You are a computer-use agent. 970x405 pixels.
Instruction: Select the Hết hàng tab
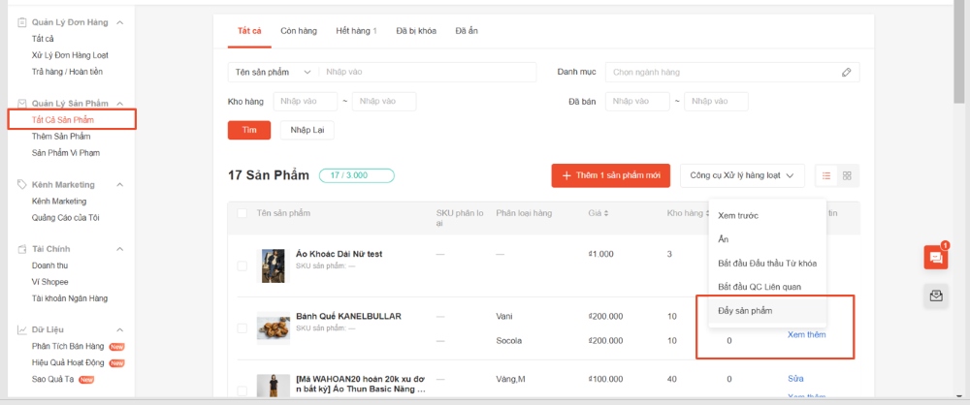pos(356,31)
